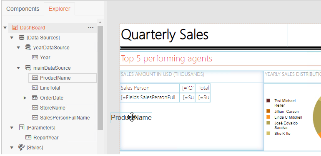321x156 pixels.
Task: Open the DashBoard ellipsis options menu
Action: click(91, 28)
